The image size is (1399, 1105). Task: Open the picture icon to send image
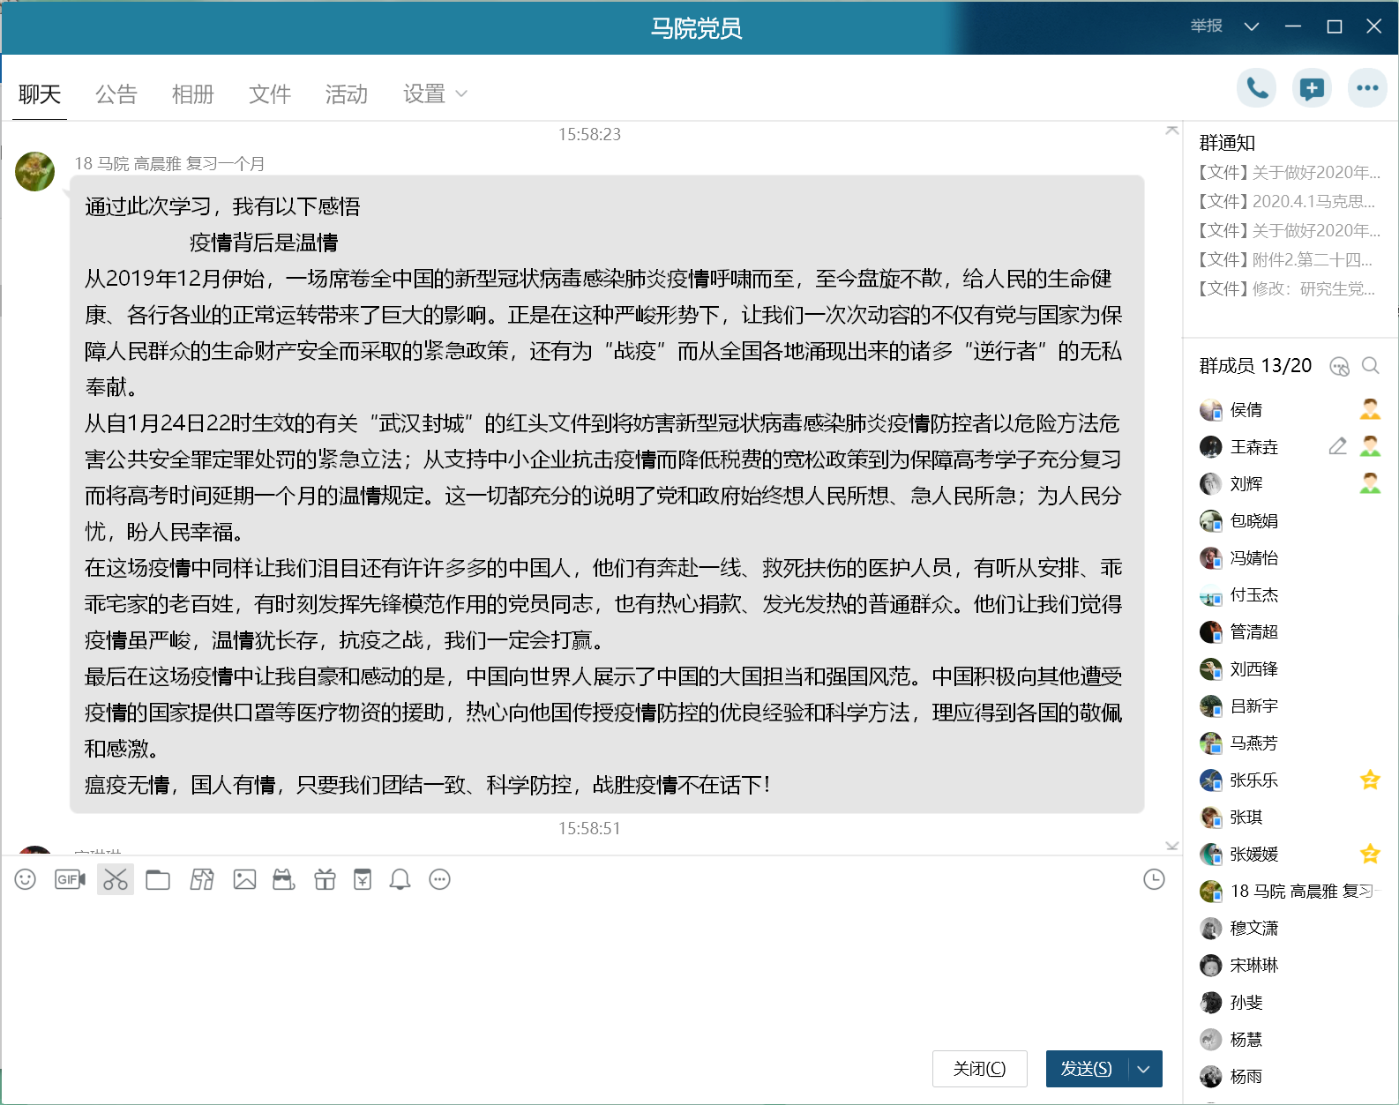(244, 879)
